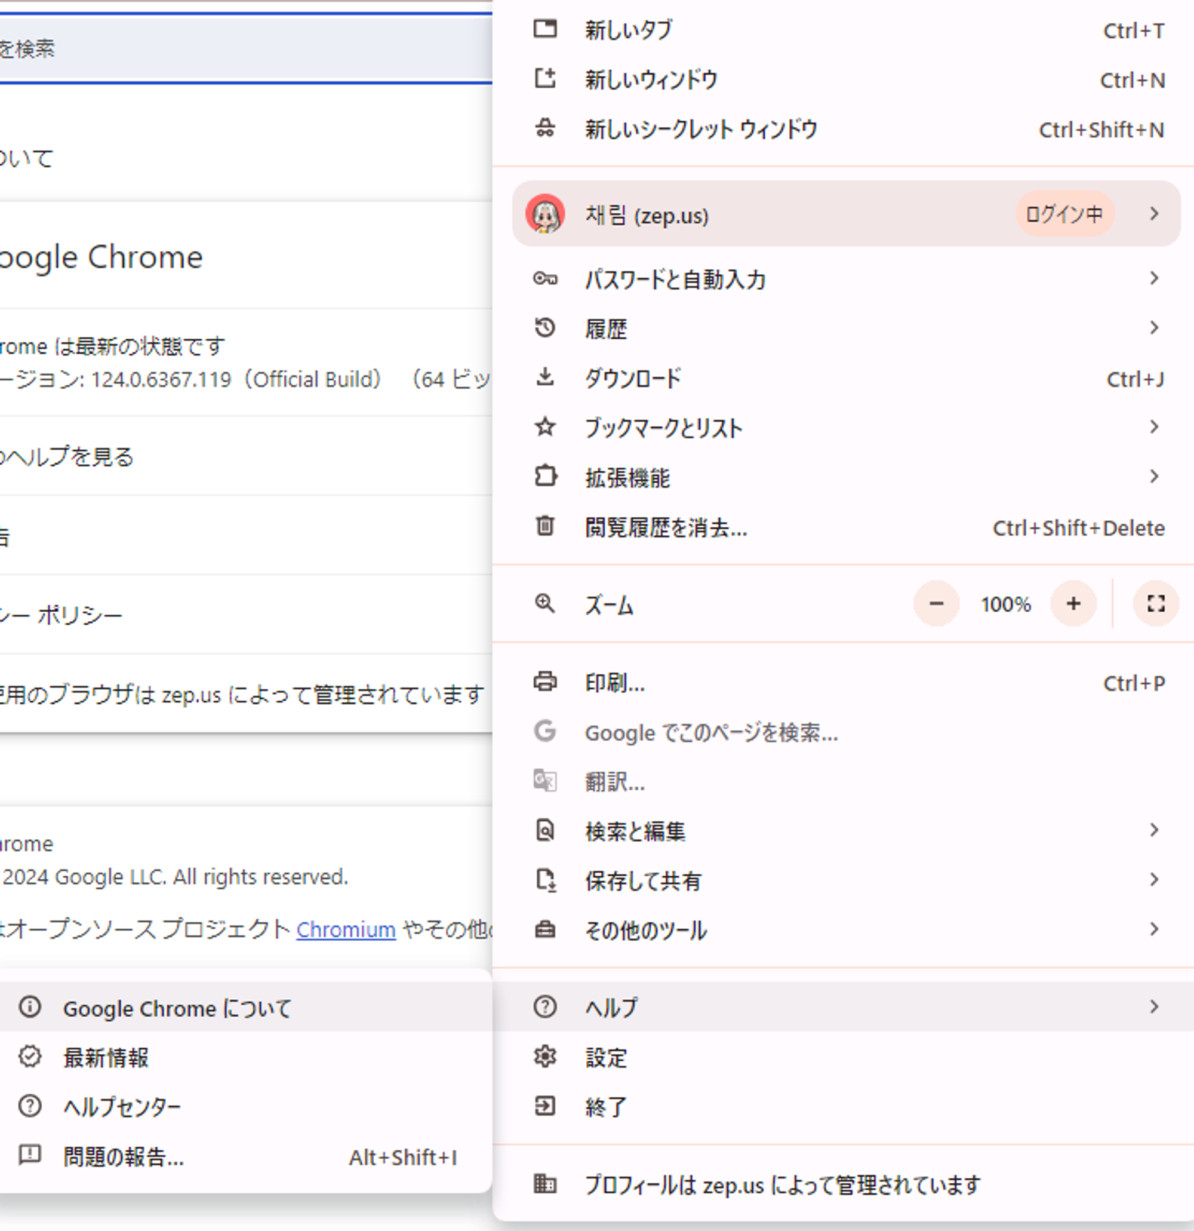Decrease zoom with the minus button
The image size is (1194, 1231).
(x=936, y=604)
